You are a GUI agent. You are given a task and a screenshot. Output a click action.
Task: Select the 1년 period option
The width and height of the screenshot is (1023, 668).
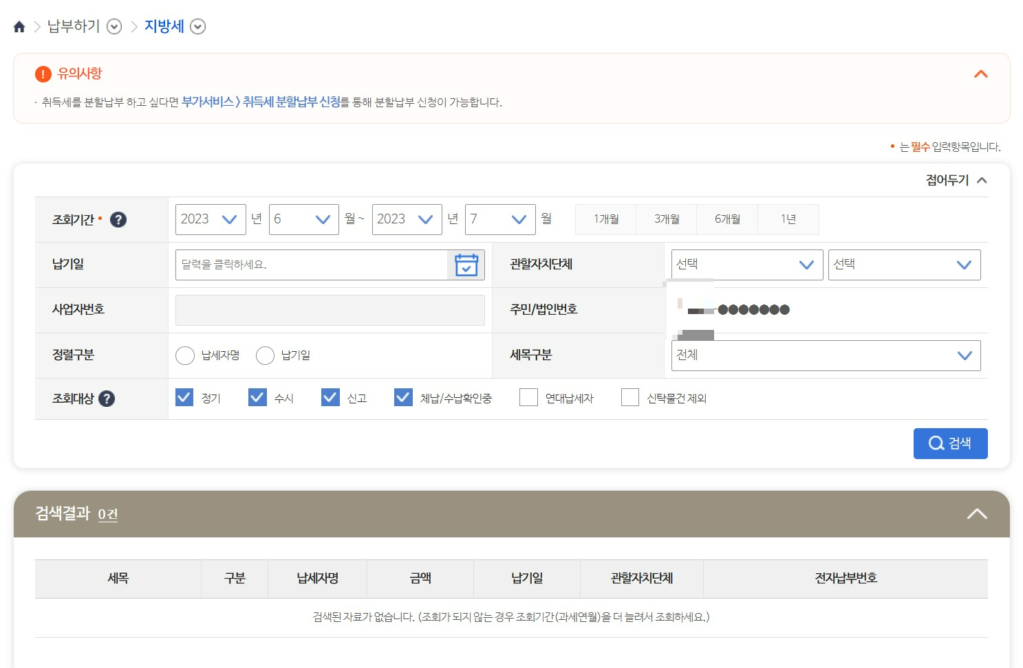tap(788, 219)
